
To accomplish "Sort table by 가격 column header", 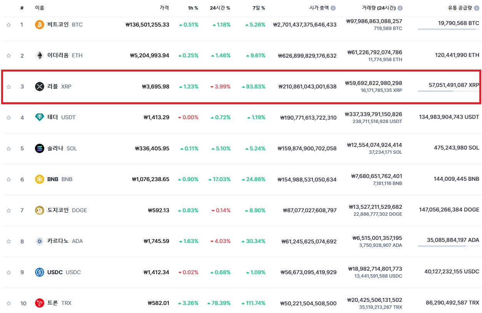I will tap(164, 8).
